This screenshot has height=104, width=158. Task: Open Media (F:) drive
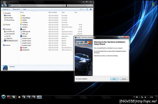click(x=9, y=38)
